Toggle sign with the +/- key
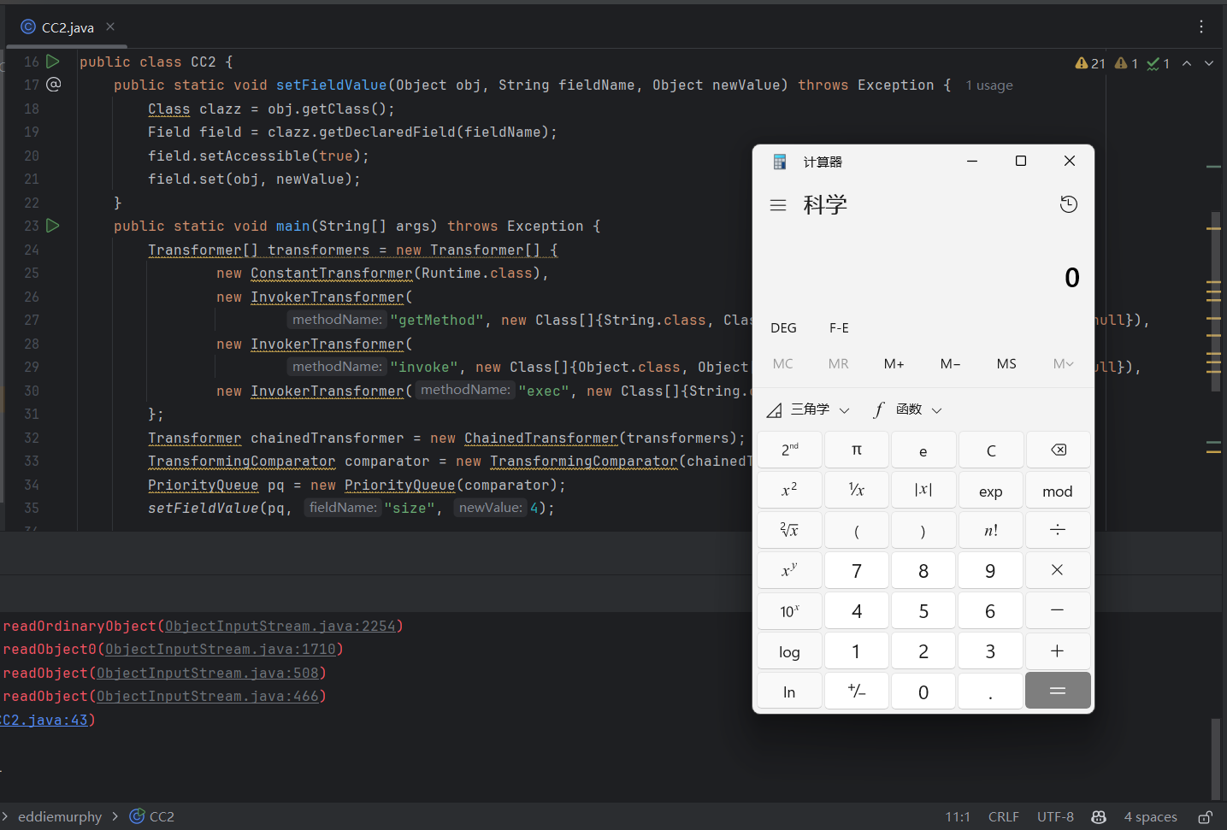Image resolution: width=1227 pixels, height=830 pixels. pyautogui.click(x=857, y=692)
